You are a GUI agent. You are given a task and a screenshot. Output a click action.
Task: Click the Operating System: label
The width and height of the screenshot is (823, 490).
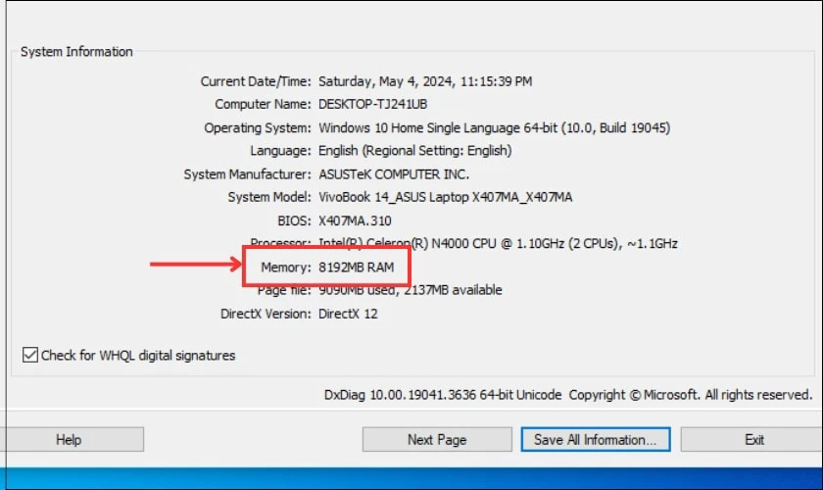pos(257,127)
